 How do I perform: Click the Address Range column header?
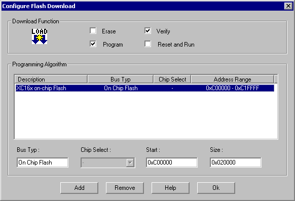click(x=233, y=79)
